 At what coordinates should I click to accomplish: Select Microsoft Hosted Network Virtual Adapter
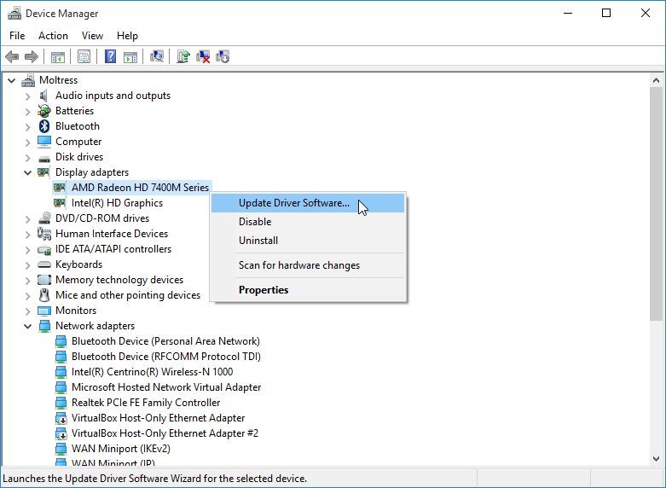pos(166,386)
